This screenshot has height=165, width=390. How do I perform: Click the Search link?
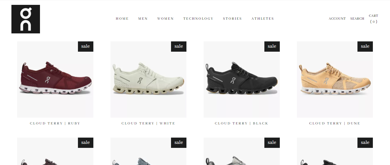click(x=357, y=19)
